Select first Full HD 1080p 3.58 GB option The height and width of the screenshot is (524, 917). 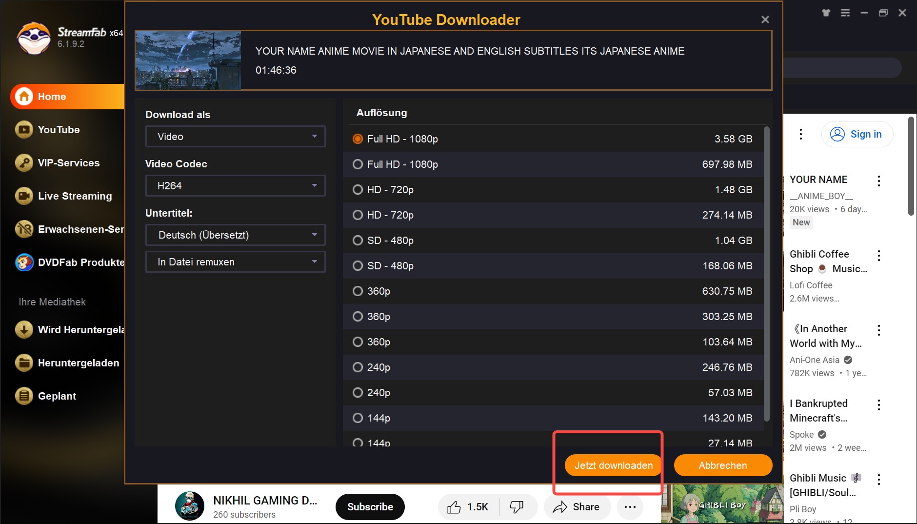coord(553,139)
